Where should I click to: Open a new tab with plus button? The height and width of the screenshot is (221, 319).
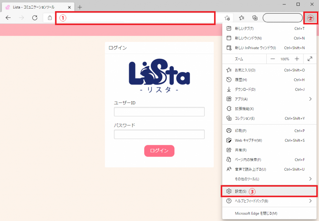(x=80, y=7)
